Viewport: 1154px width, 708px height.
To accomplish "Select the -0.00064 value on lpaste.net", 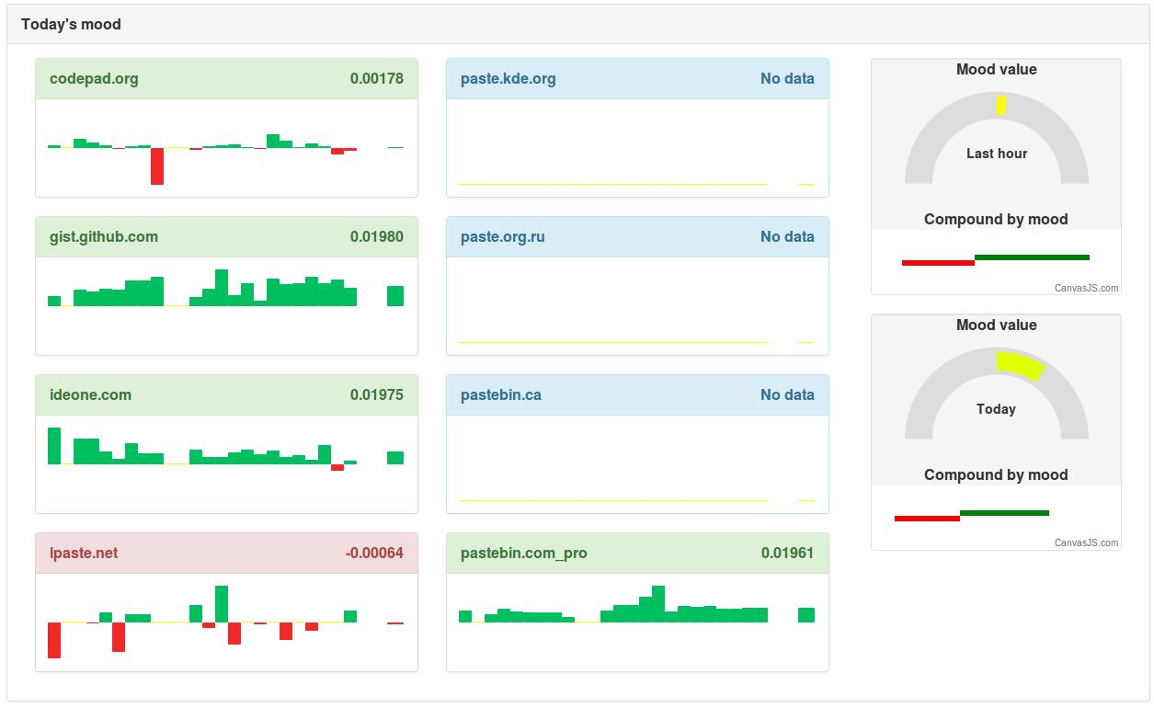I will 374,553.
